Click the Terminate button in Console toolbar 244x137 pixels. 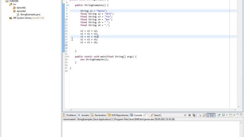[x=185, y=115]
